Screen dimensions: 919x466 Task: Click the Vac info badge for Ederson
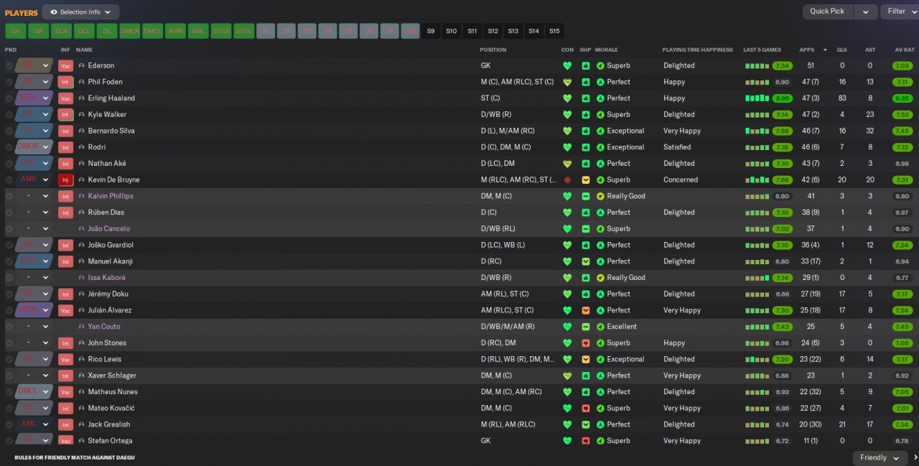click(65, 65)
